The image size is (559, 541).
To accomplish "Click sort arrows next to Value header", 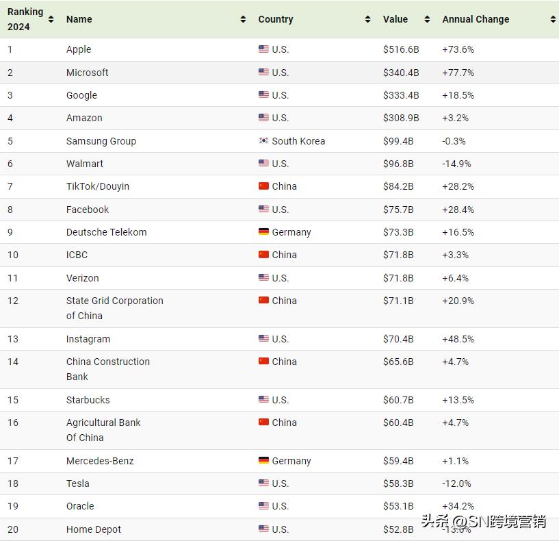I will point(427,19).
